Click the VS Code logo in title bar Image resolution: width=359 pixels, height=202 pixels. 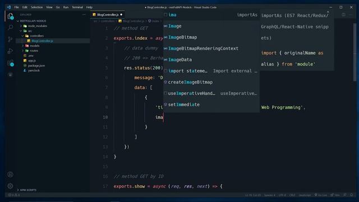click(x=9, y=7)
